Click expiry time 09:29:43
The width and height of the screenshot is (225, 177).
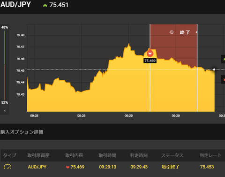[x=139, y=167]
